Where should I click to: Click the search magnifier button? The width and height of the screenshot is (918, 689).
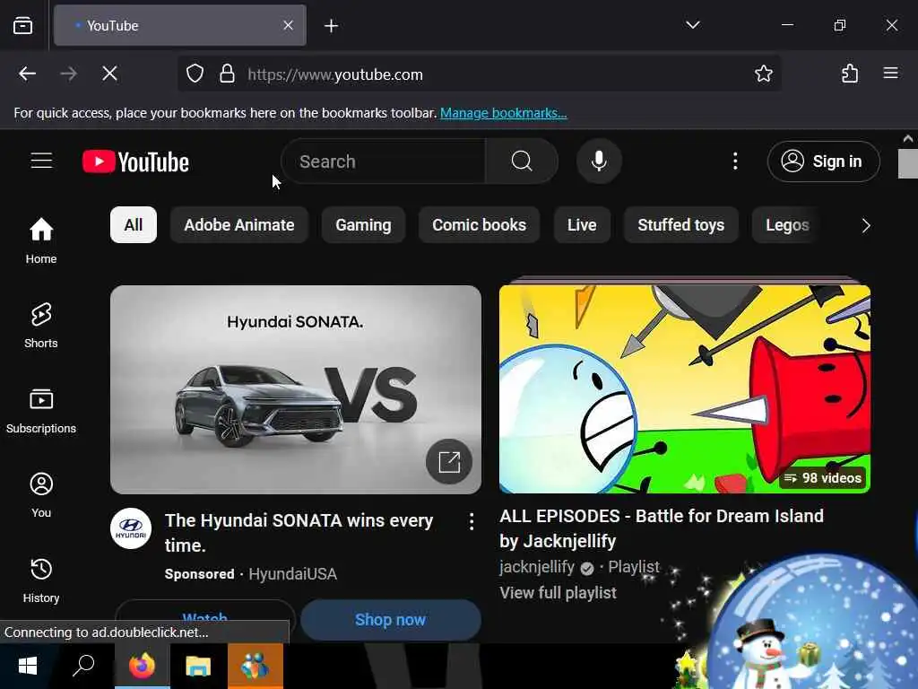[x=521, y=161]
